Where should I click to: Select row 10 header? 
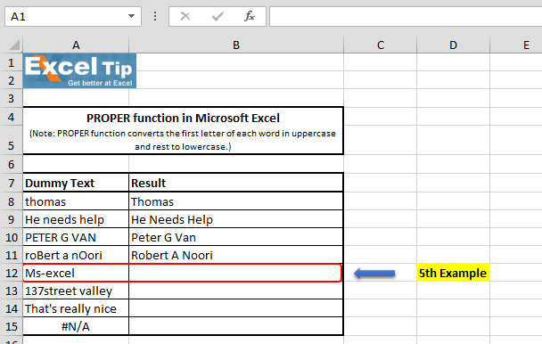[x=12, y=237]
